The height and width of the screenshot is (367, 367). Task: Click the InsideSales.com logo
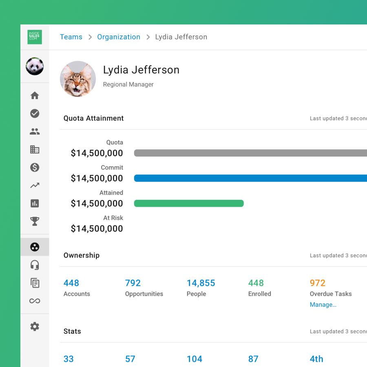(35, 37)
